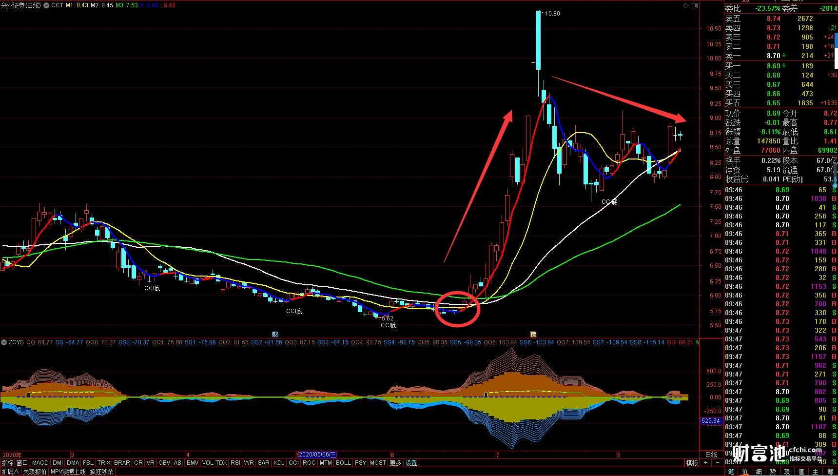Click the 现价 current price value 8.69
The height and width of the screenshot is (476, 838).
click(x=774, y=113)
